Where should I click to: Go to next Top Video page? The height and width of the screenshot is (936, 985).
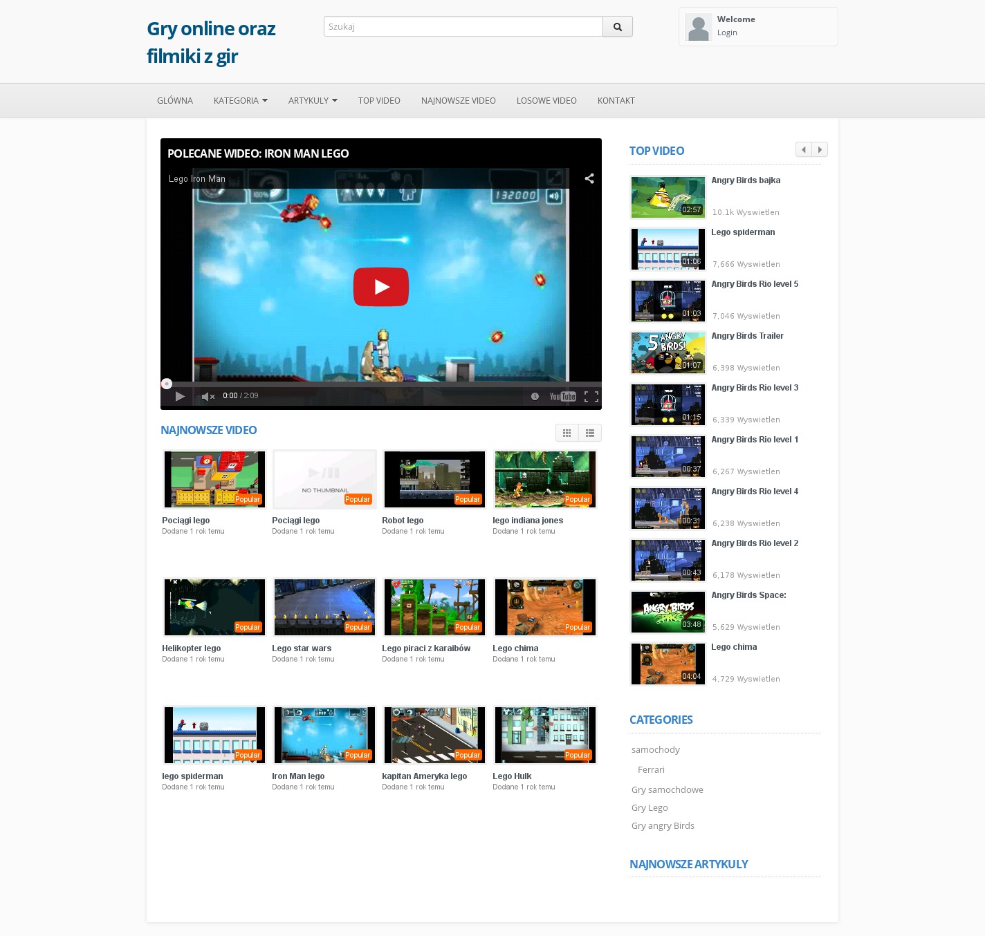[x=820, y=149]
